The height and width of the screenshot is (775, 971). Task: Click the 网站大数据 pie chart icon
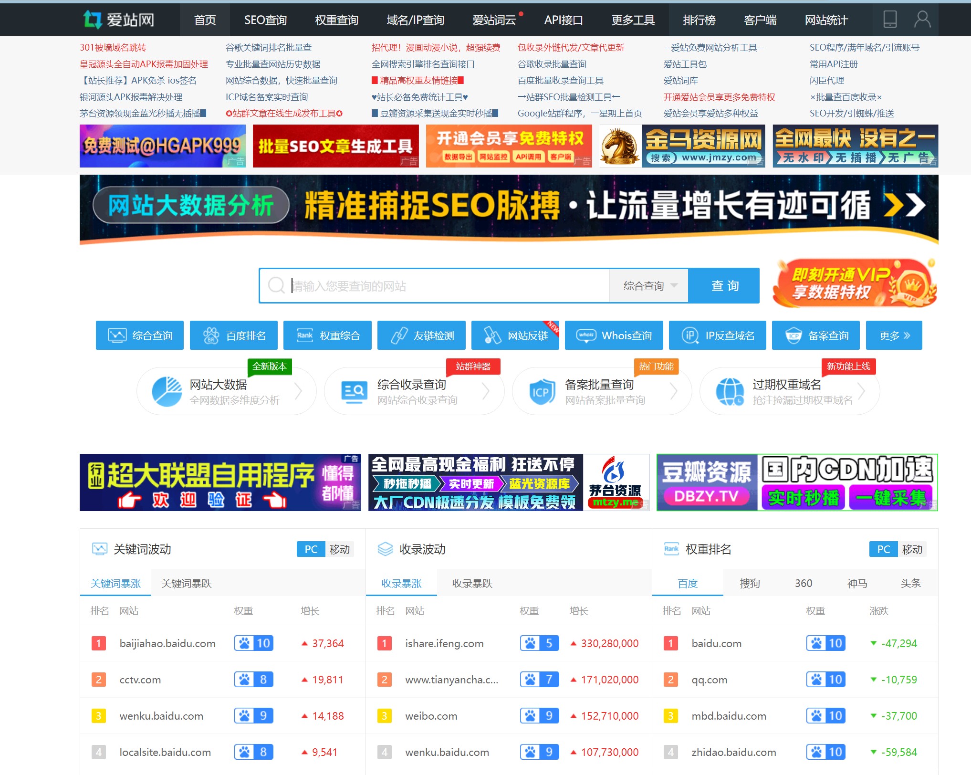click(167, 391)
